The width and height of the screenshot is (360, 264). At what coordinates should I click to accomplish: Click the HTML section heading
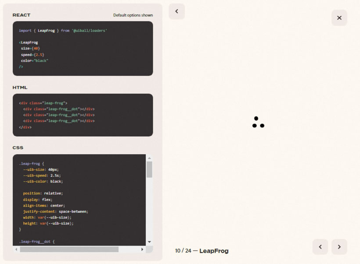(20, 88)
